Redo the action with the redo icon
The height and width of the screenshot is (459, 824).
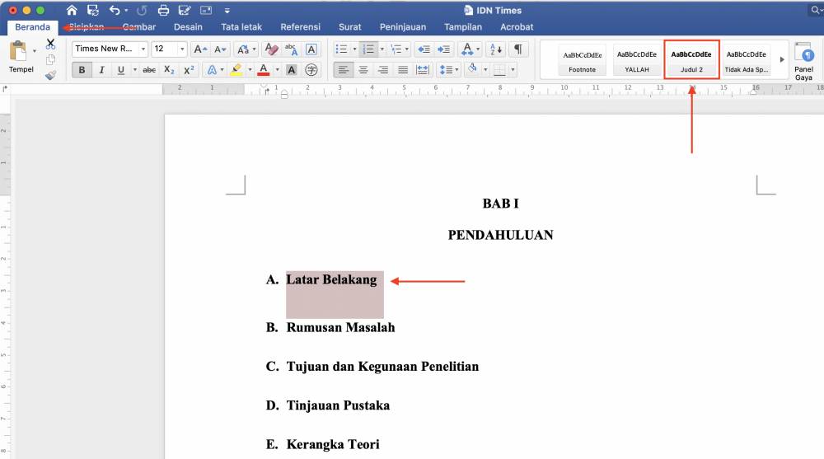click(142, 10)
